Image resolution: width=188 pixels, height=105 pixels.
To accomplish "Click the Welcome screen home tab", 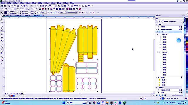I will [x=4, y=15].
